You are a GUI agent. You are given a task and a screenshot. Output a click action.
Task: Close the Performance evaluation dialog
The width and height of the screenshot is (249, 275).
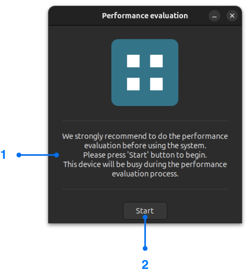(232, 16)
